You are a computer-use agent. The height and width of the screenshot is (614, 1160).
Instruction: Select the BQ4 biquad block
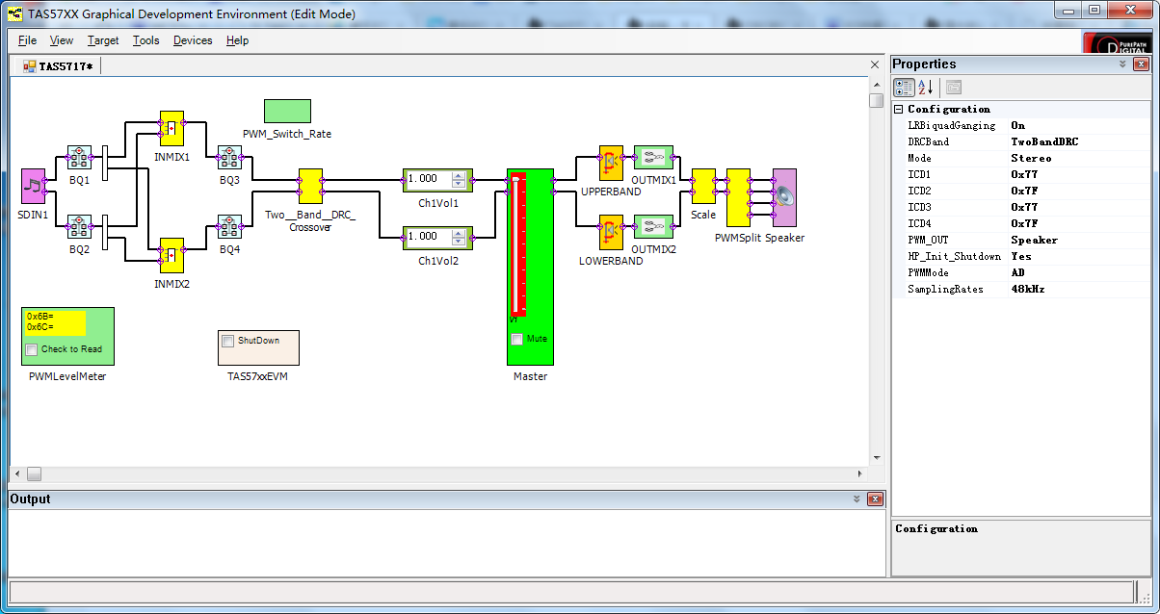coord(229,227)
